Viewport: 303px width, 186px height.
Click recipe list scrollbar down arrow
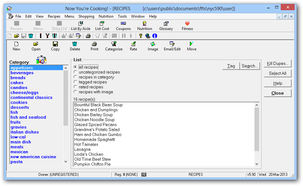(257, 164)
